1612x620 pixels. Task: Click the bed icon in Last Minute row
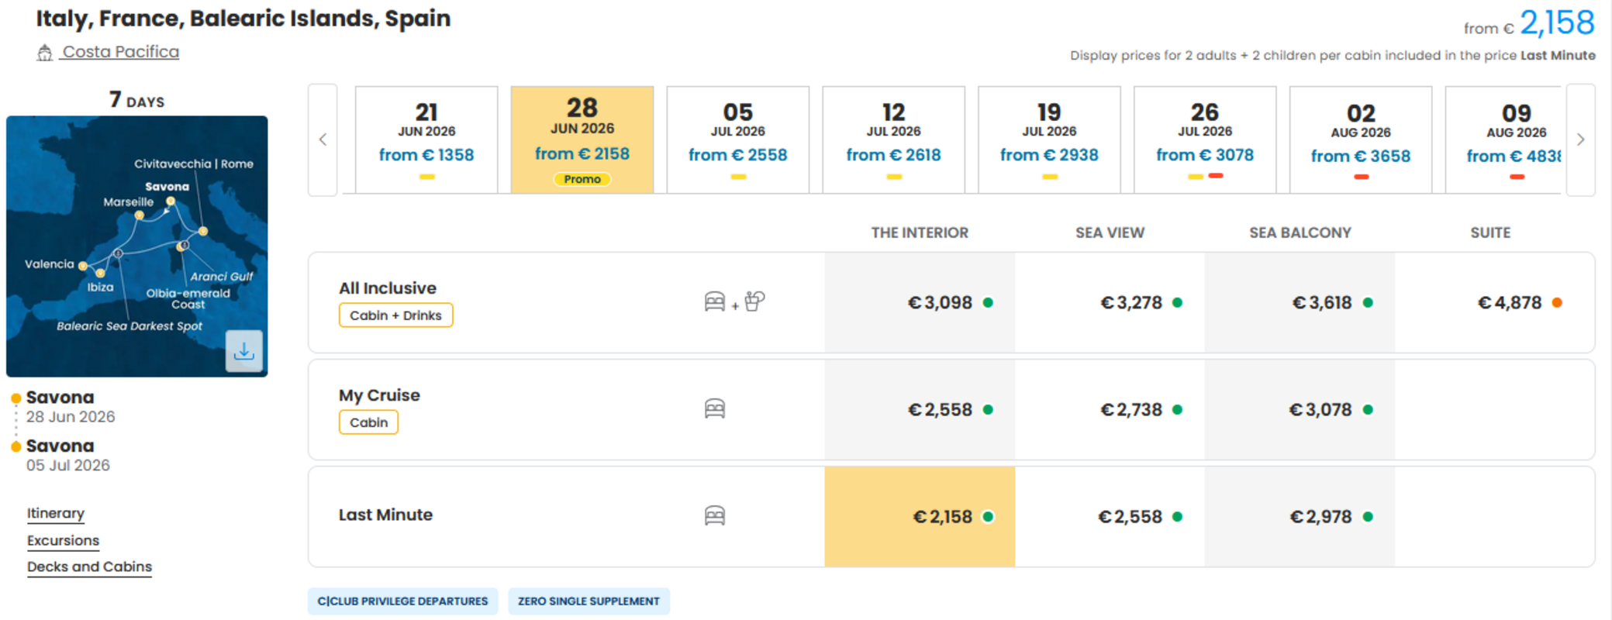click(x=715, y=515)
